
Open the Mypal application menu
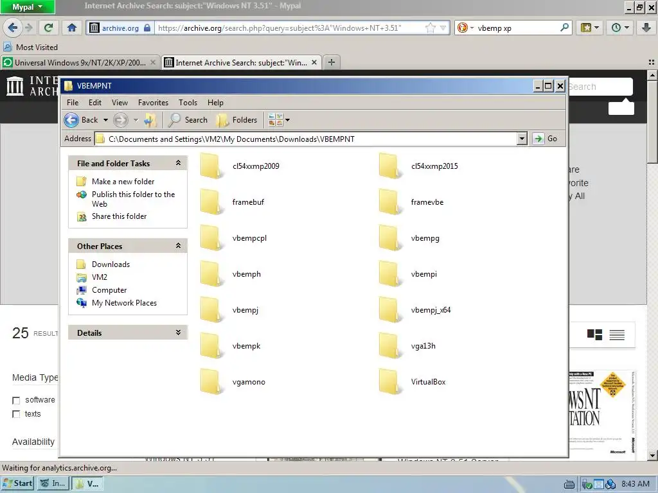tap(27, 6)
